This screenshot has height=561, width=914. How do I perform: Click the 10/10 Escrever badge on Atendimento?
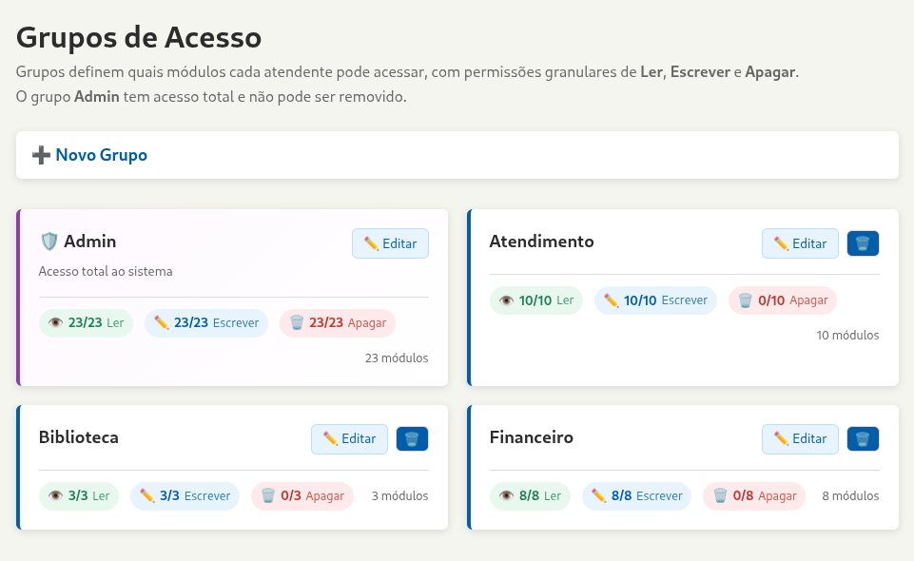[x=655, y=300]
